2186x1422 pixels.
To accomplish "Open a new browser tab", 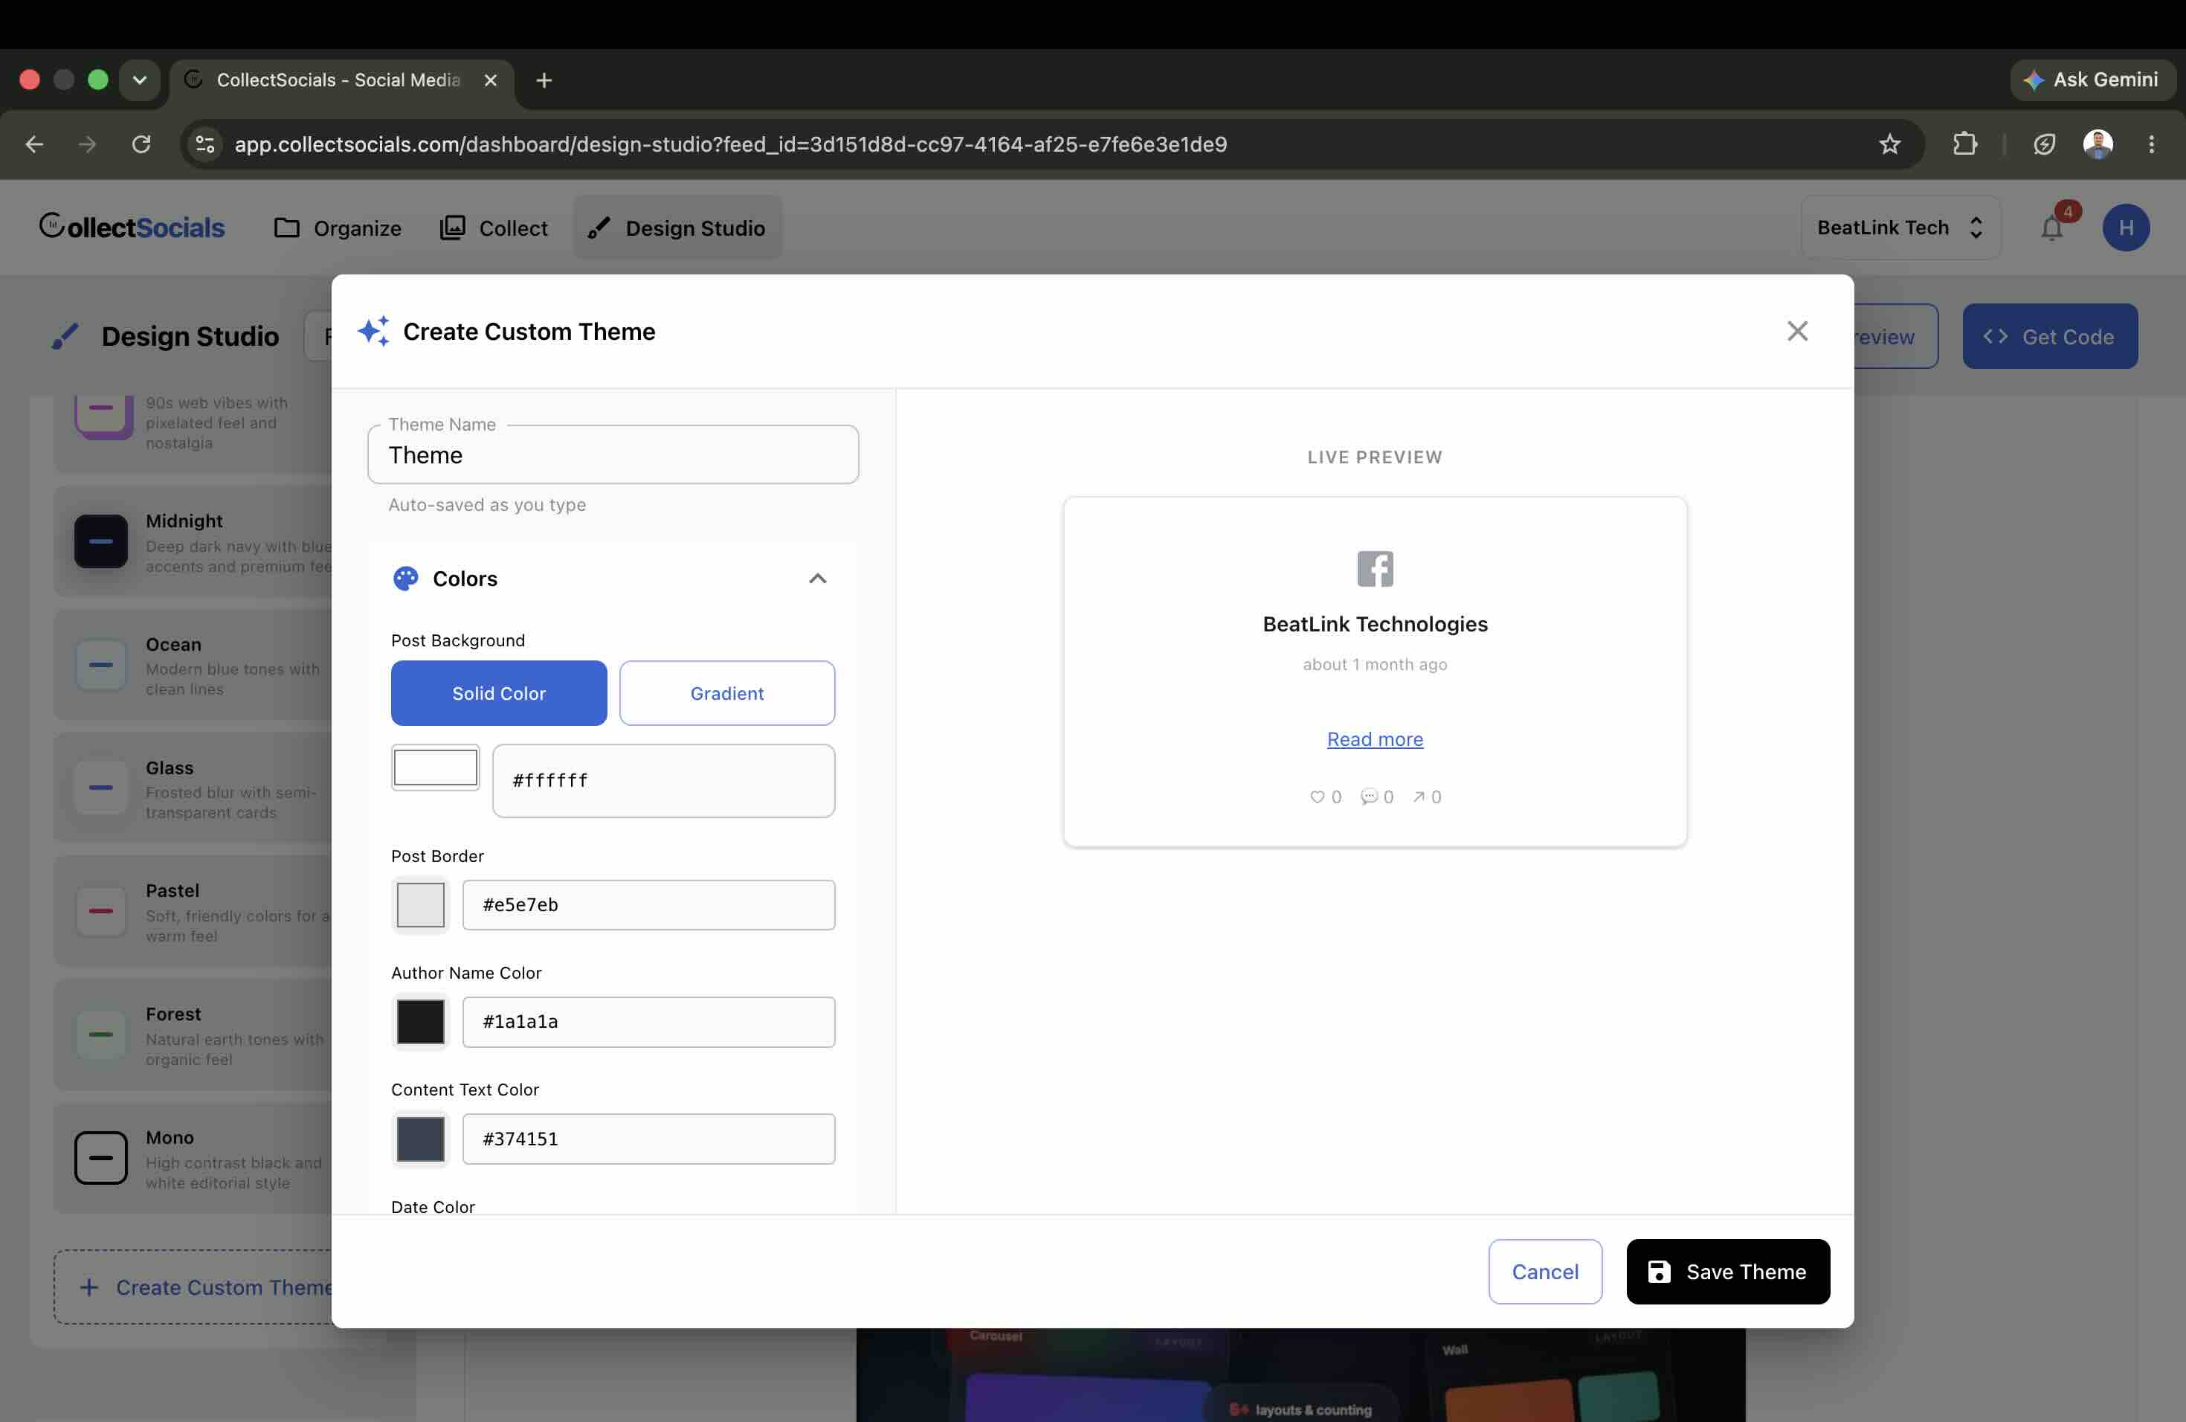I will click(x=544, y=81).
